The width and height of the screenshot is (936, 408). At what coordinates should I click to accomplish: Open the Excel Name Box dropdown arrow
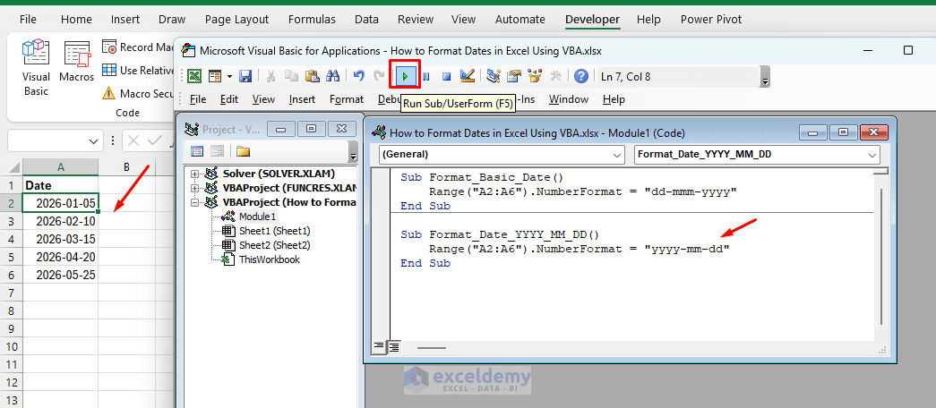pyautogui.click(x=93, y=141)
